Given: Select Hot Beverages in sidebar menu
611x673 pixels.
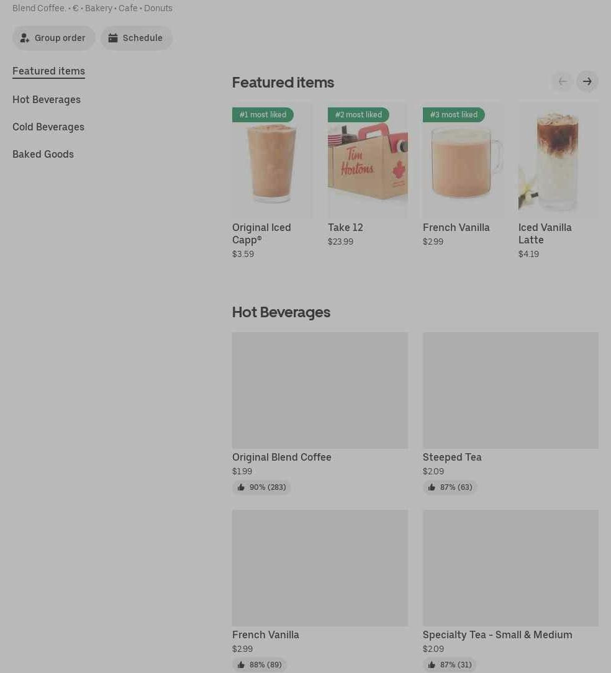Looking at the screenshot, I should (x=47, y=99).
